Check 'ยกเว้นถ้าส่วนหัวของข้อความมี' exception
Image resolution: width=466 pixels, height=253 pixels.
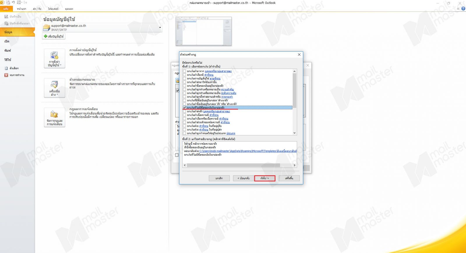[x=184, y=122]
